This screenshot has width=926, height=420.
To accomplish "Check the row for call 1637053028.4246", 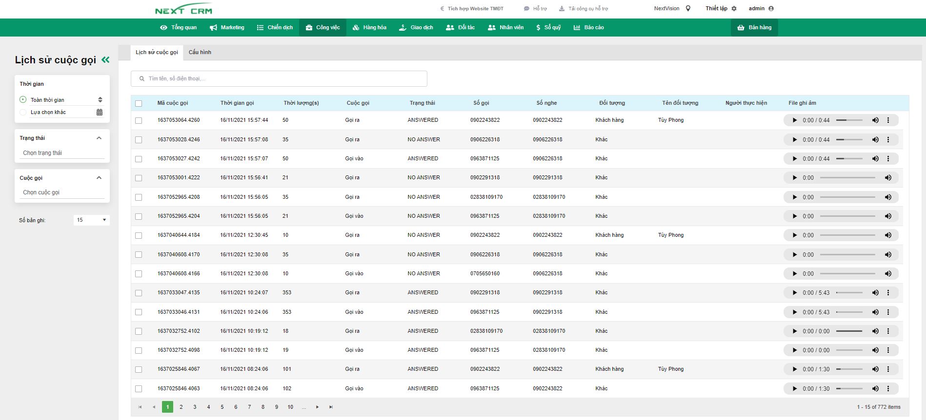I will 139,140.
